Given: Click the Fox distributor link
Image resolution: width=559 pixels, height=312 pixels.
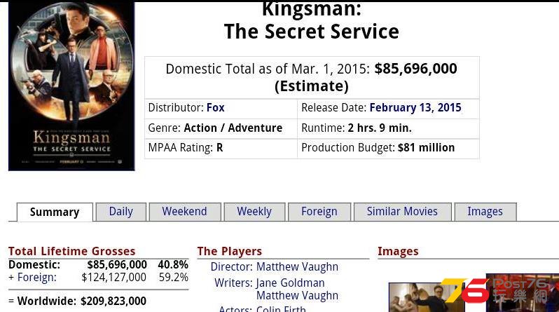Looking at the screenshot, I should (215, 108).
